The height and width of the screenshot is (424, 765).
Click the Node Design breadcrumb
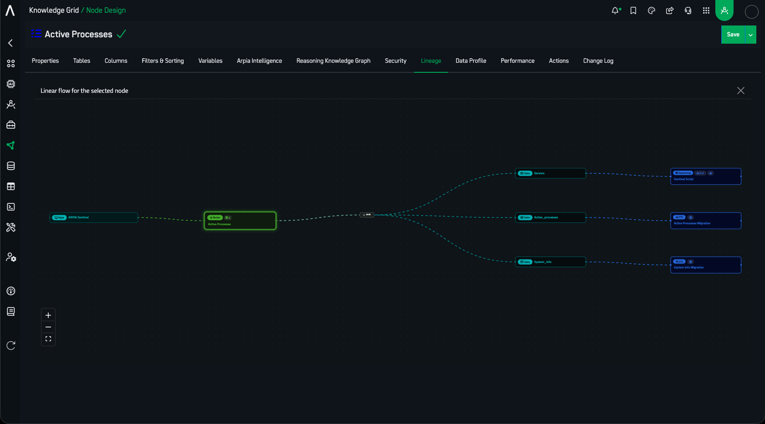click(x=106, y=10)
